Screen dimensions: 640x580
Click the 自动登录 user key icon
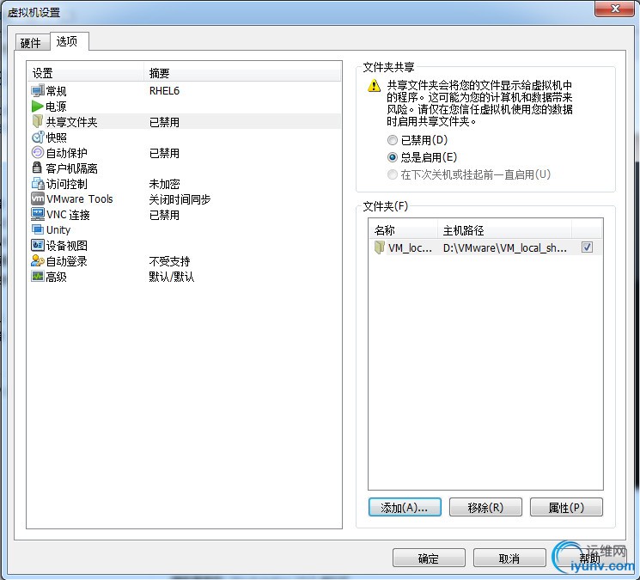coord(38,260)
